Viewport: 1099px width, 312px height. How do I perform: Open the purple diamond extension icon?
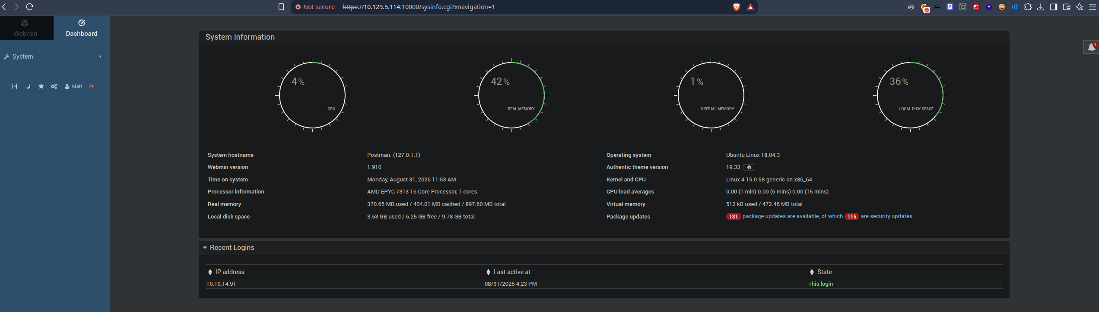click(x=989, y=7)
